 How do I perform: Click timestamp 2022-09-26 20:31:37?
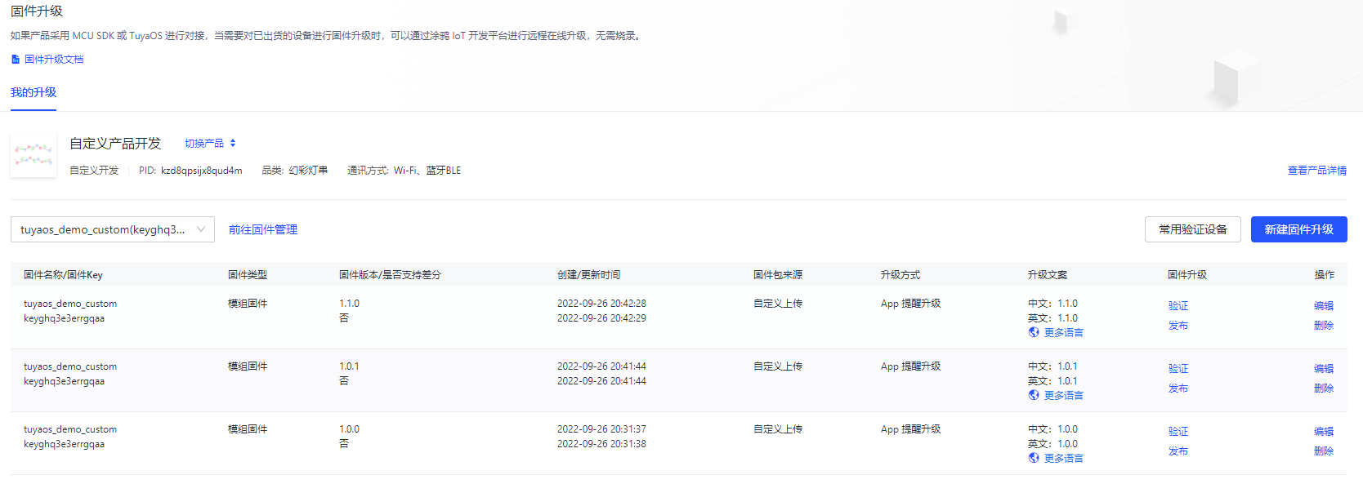click(601, 429)
